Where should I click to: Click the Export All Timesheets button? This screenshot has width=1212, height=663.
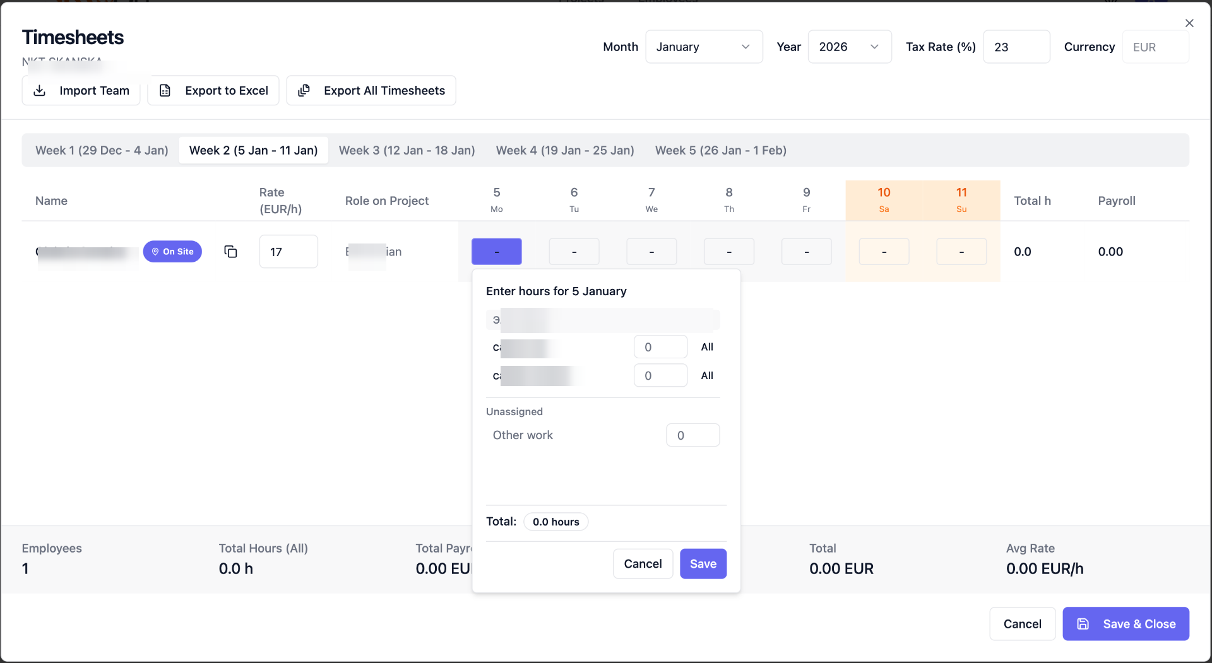click(371, 90)
